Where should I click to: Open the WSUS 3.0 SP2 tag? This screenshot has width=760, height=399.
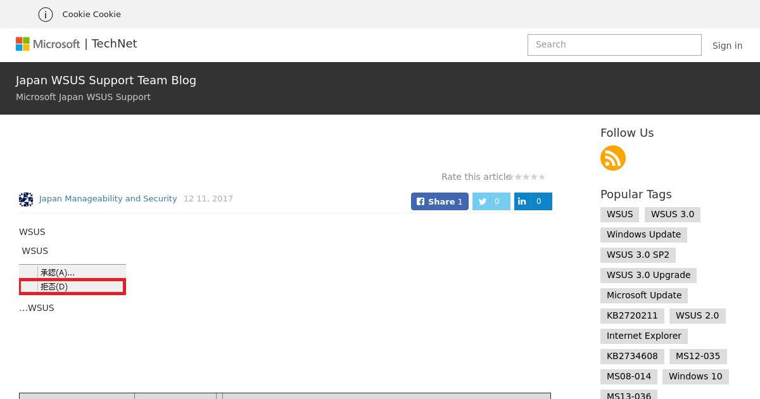(638, 255)
